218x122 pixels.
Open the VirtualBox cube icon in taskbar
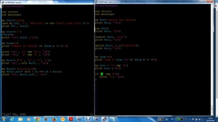(x=79, y=119)
